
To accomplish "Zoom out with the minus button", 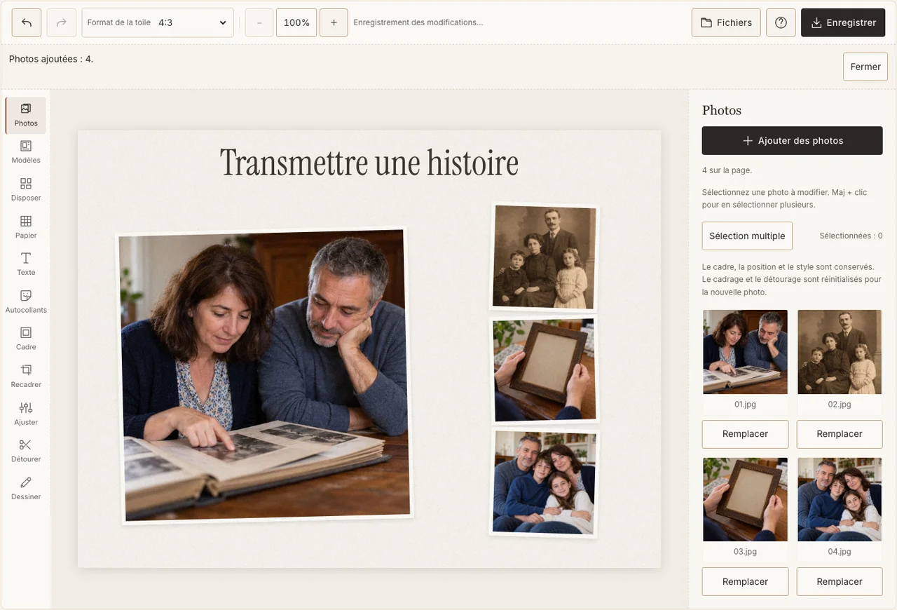I will (x=259, y=22).
